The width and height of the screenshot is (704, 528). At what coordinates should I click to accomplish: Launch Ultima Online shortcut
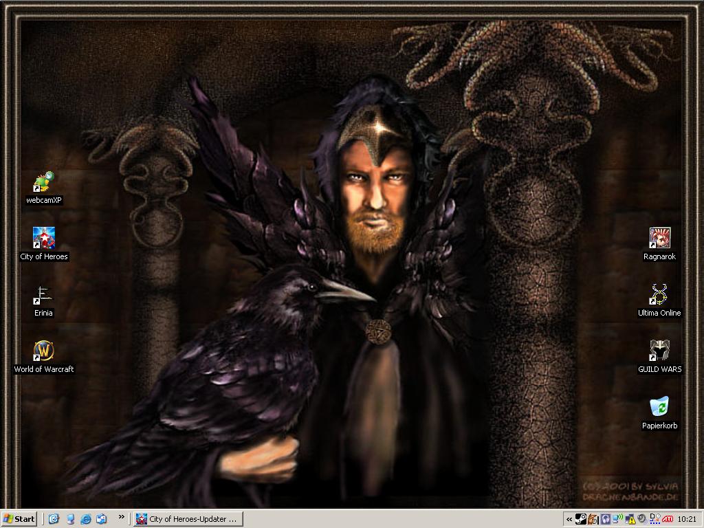point(659,295)
